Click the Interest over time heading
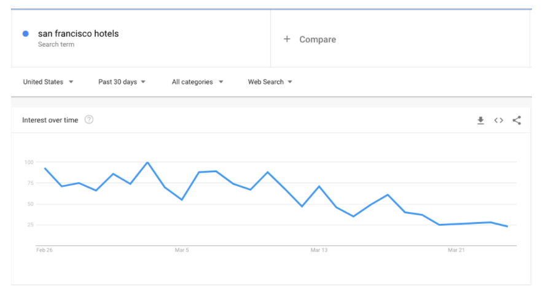The width and height of the screenshot is (543, 305). [50, 120]
